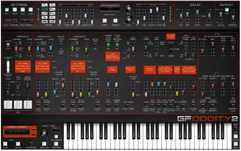Click the Morph Time knob
Viewport: 241px width, 151px height.
click(x=44, y=133)
